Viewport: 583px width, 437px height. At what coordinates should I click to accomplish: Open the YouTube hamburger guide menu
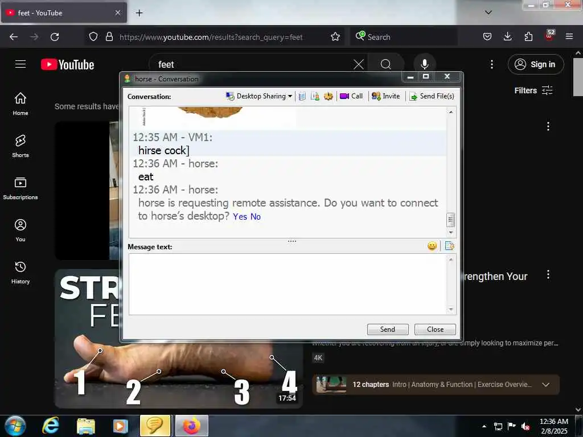(x=20, y=64)
